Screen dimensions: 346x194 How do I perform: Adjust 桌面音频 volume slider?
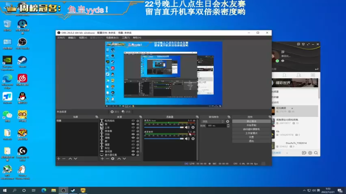pos(164,139)
